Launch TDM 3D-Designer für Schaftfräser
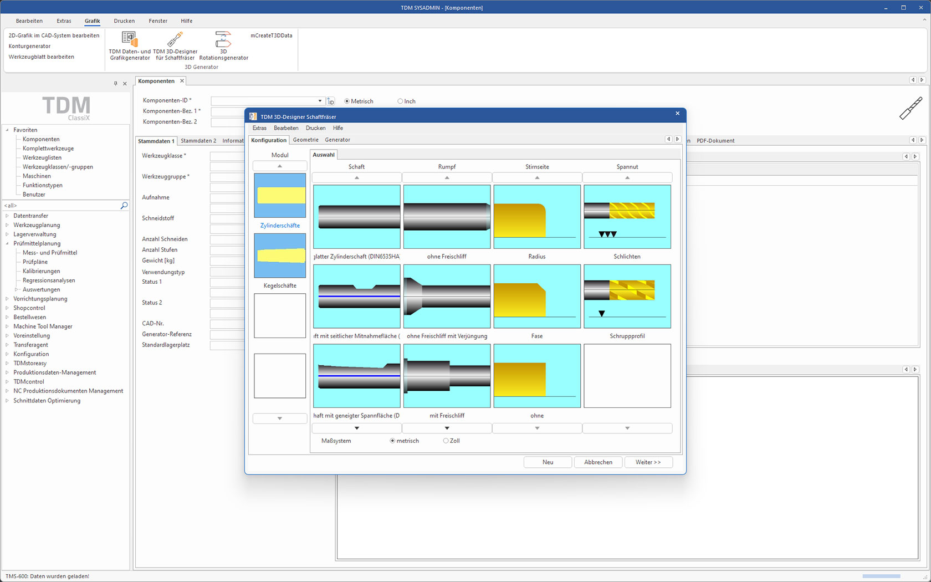 (175, 46)
